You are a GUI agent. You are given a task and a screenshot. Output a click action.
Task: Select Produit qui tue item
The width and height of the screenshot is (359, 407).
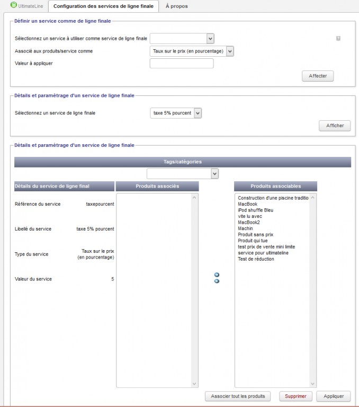pyautogui.click(x=253, y=241)
